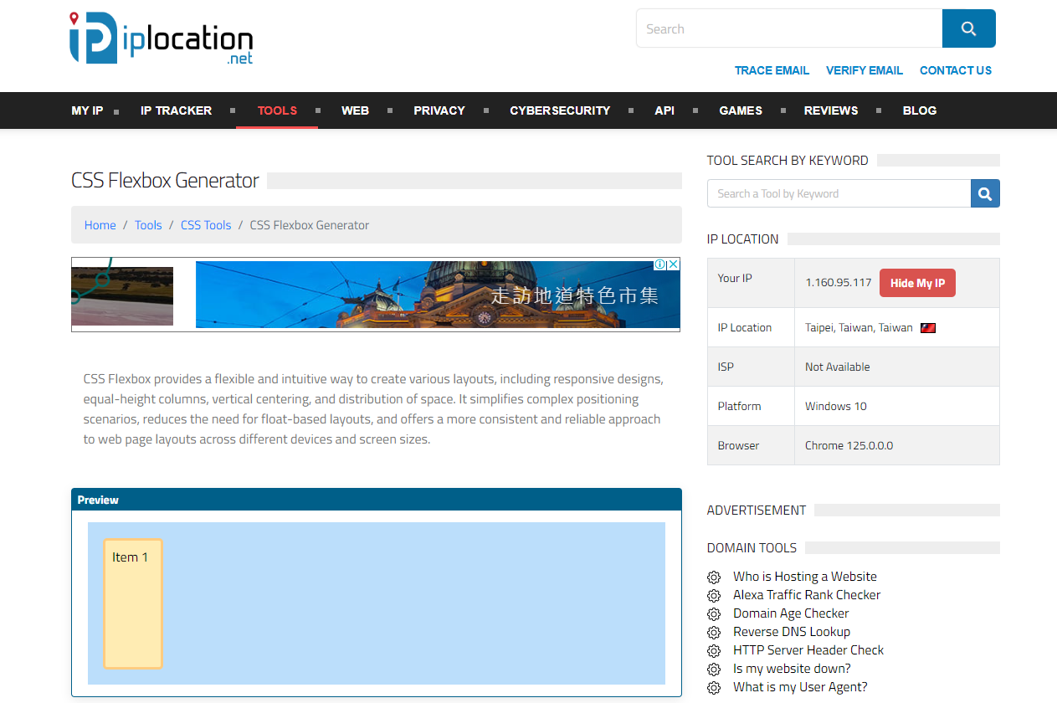Click the Search a Tool by Keyword field
The image size is (1057, 703).
[x=839, y=193]
